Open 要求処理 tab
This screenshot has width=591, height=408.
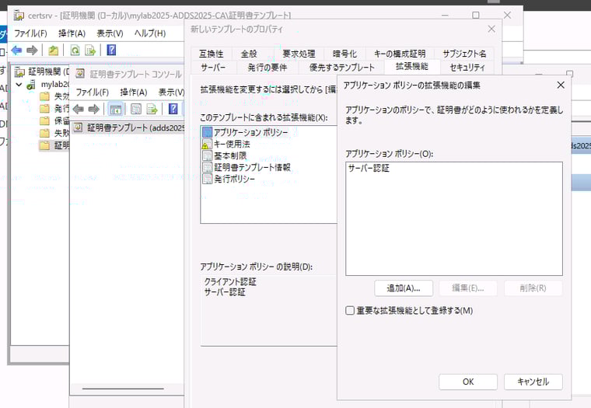tap(299, 54)
